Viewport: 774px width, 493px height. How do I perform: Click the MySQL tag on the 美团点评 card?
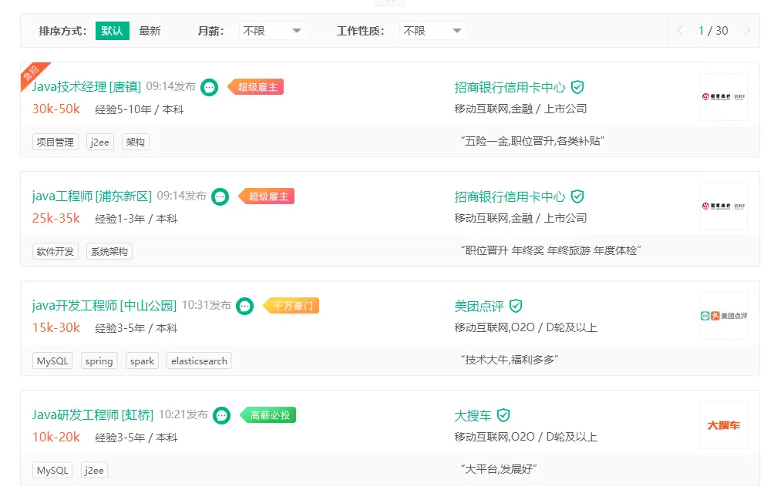pos(53,361)
